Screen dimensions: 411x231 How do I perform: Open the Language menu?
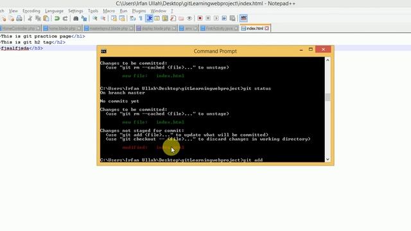(x=54, y=11)
